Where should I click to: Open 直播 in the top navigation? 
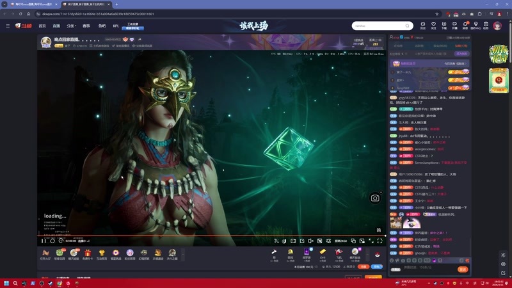click(x=56, y=26)
